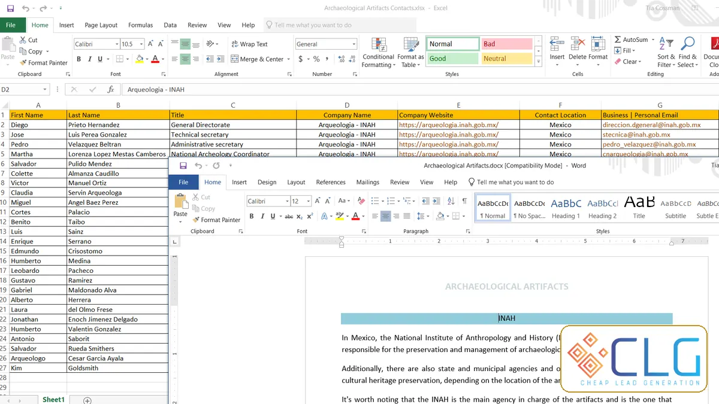Open Conditional Formatting menu
719x404 pixels.
378,52
